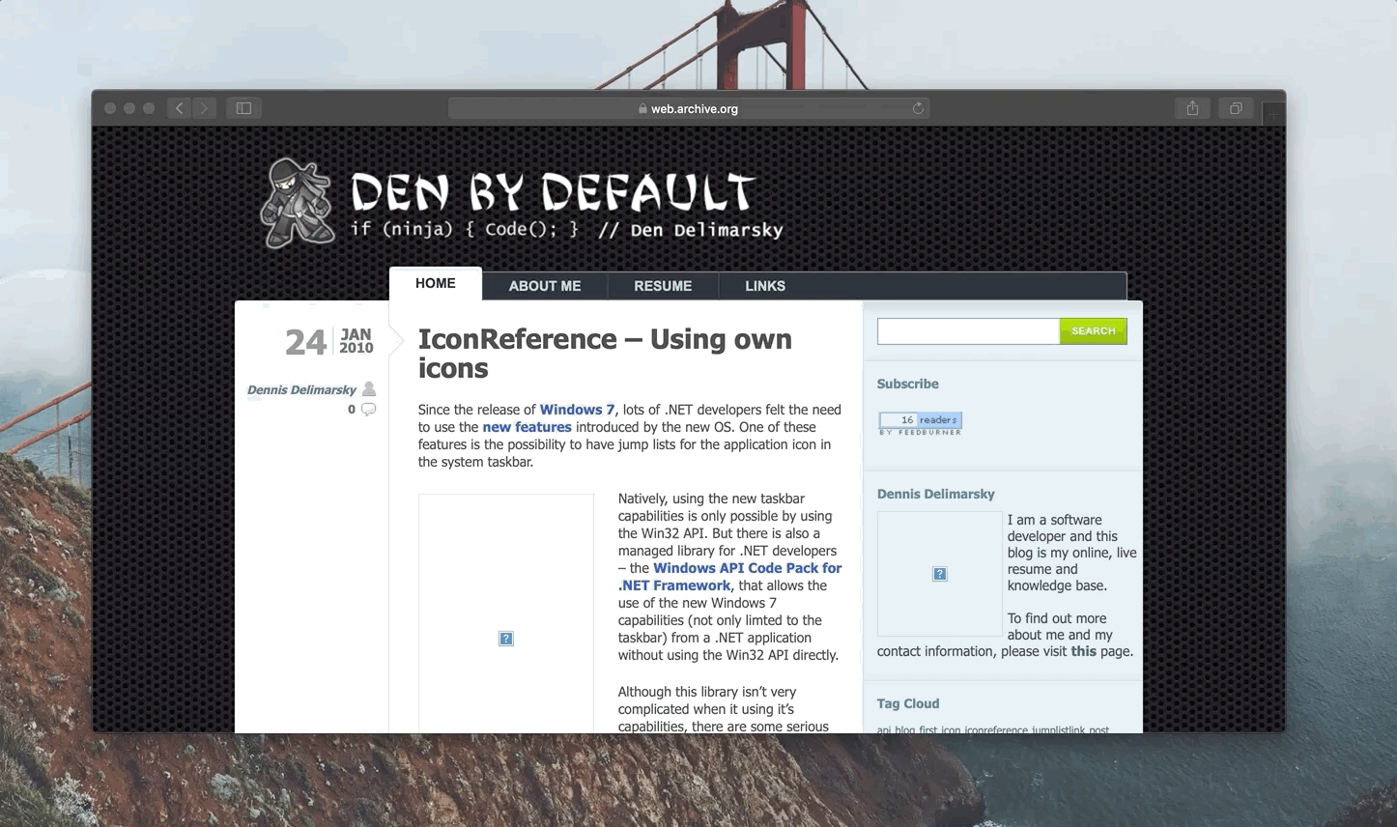This screenshot has height=827, width=1397.
Task: Click the Dennis Delimarsky author link
Action: click(x=301, y=390)
